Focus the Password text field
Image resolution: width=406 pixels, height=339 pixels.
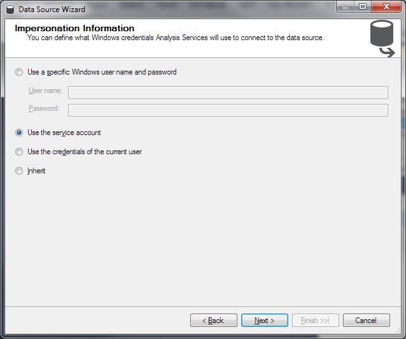[x=228, y=110]
